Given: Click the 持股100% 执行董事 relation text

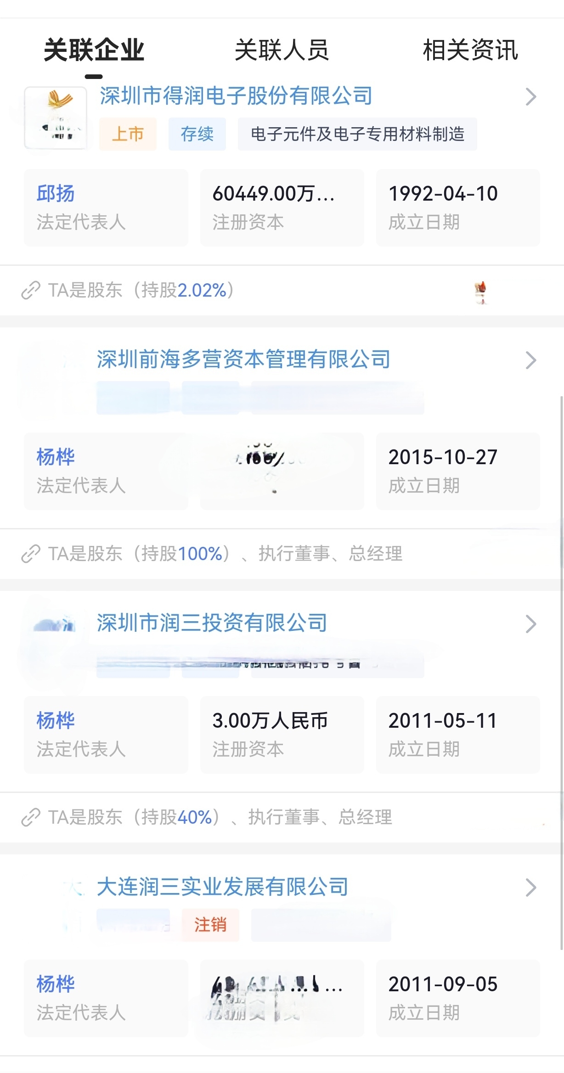Looking at the screenshot, I should click(x=226, y=554).
